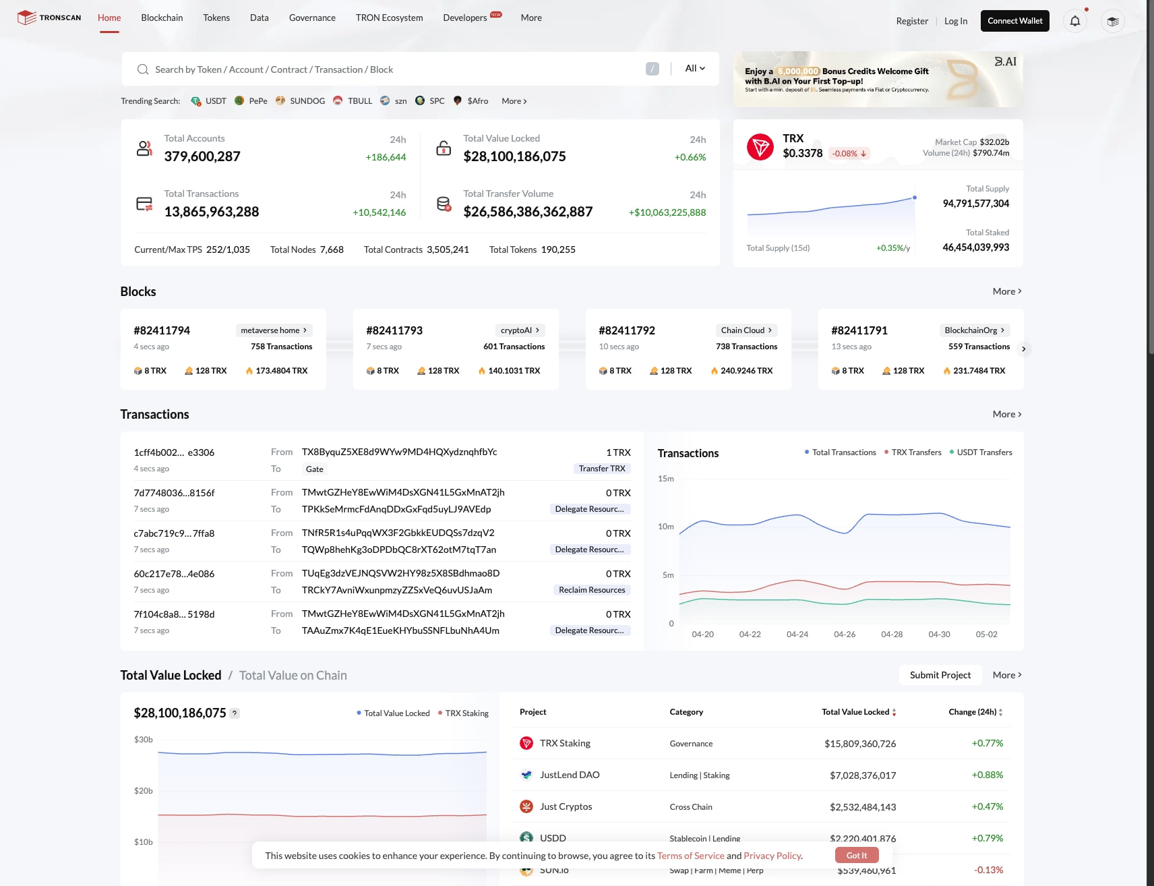Open Chain Cloud producer chip

click(746, 330)
